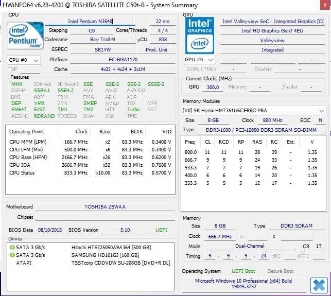Click the memory module size 8 GB field

(x=213, y=120)
